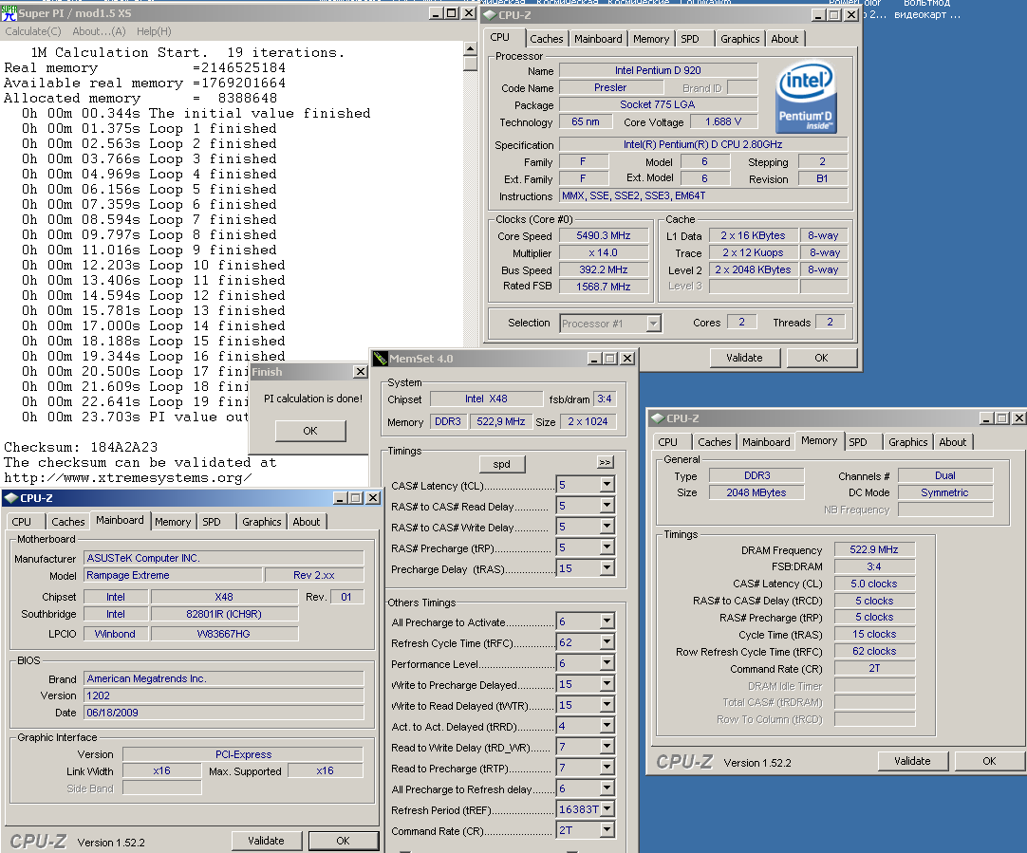1027x853 pixels.
Task: Open All Precharge to Activate dropdown
Action: (x=607, y=621)
